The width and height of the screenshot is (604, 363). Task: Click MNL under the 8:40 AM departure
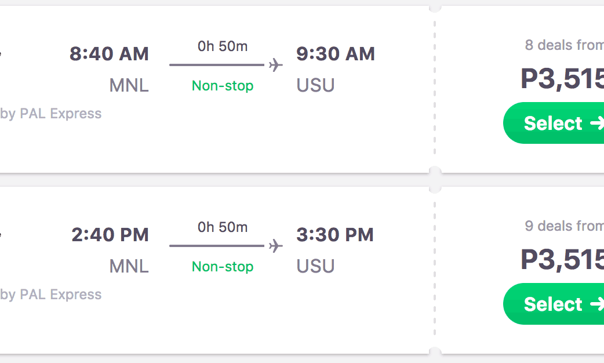pyautogui.click(x=129, y=86)
